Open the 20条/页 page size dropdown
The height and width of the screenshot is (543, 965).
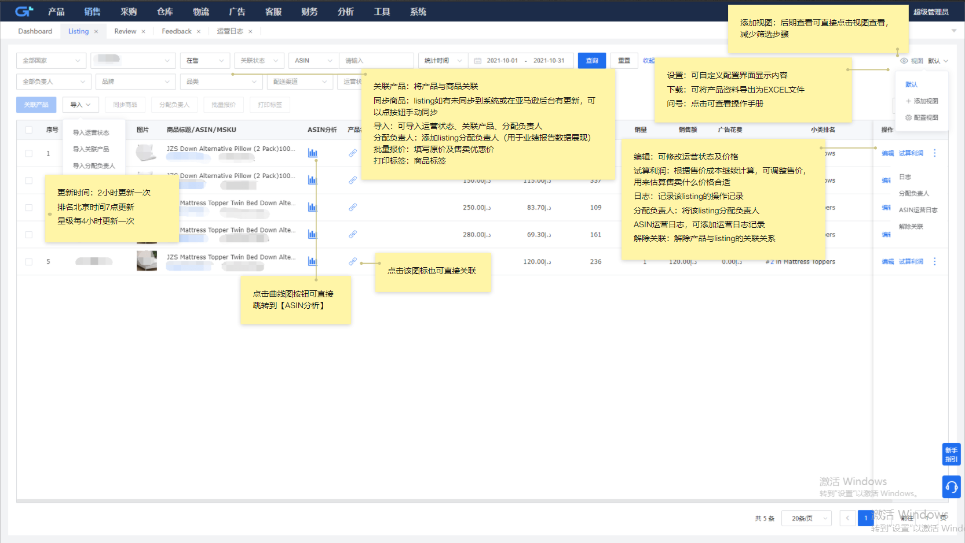tap(806, 518)
